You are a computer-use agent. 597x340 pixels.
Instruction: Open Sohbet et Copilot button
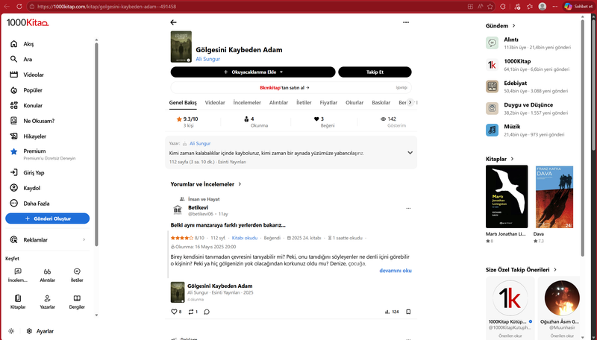[x=578, y=7]
